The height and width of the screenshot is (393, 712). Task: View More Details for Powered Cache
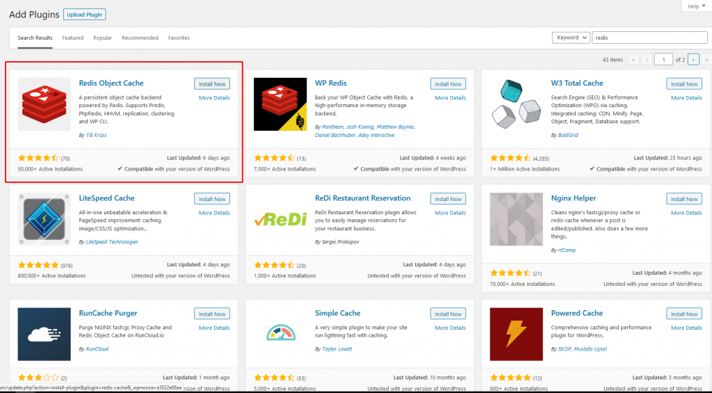[x=686, y=328]
